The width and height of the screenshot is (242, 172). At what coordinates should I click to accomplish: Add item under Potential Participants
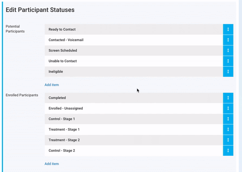click(52, 85)
